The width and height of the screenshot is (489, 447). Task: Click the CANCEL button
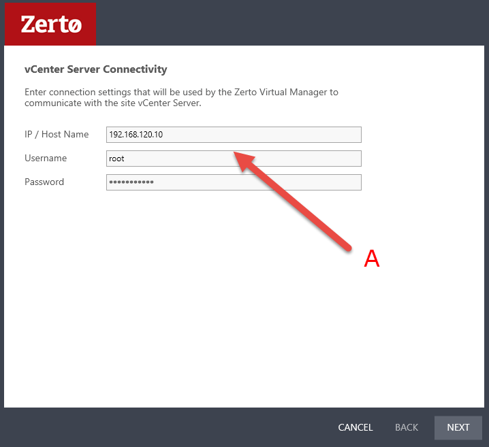click(356, 427)
